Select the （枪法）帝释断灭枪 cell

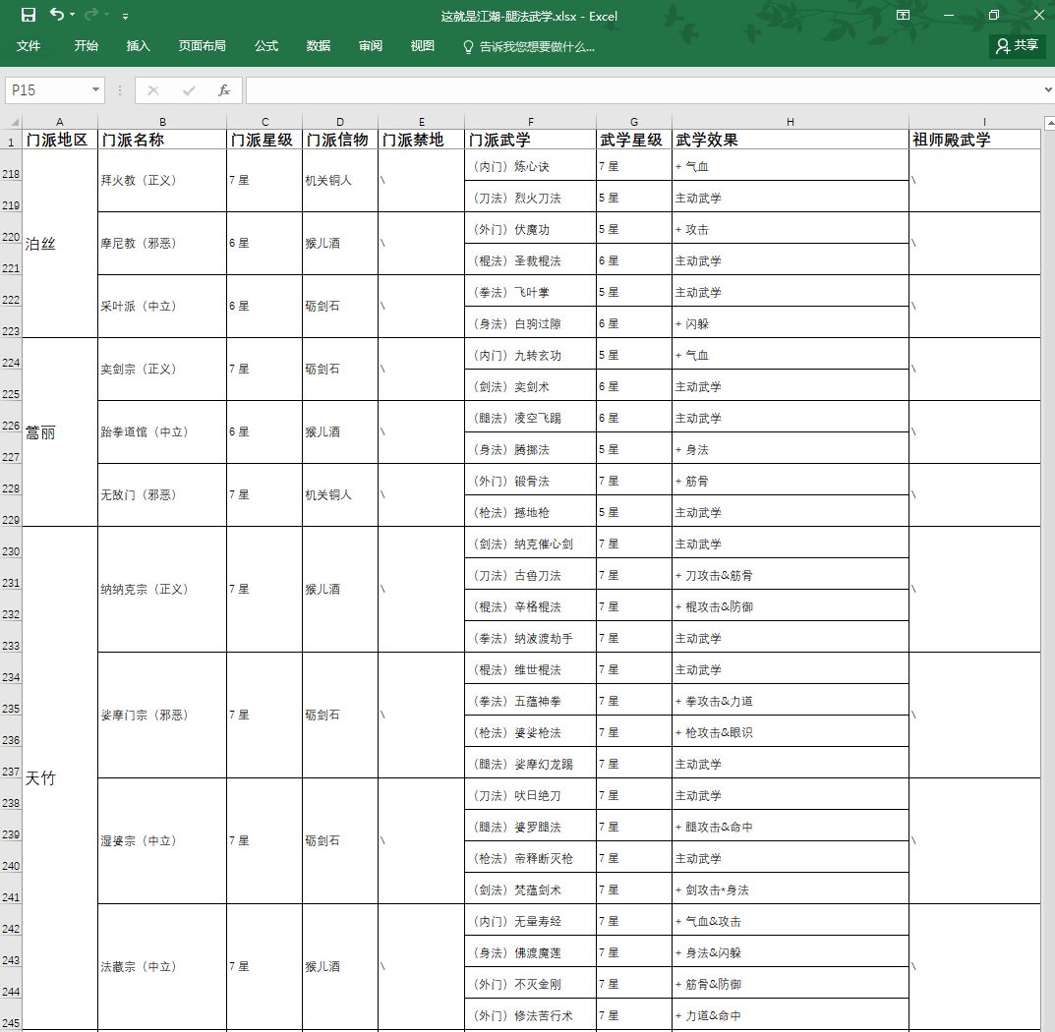click(530, 858)
